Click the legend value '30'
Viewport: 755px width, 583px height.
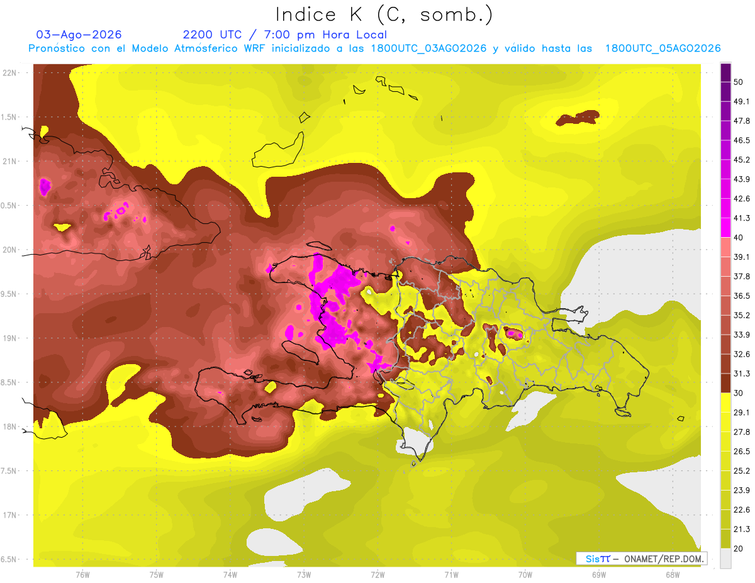(x=738, y=393)
